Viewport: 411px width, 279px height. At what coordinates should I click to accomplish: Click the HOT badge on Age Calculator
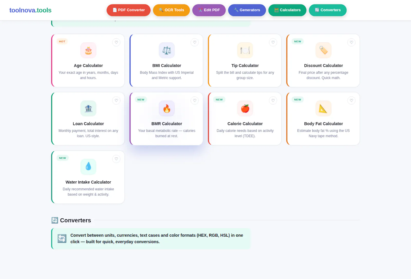[62, 41]
